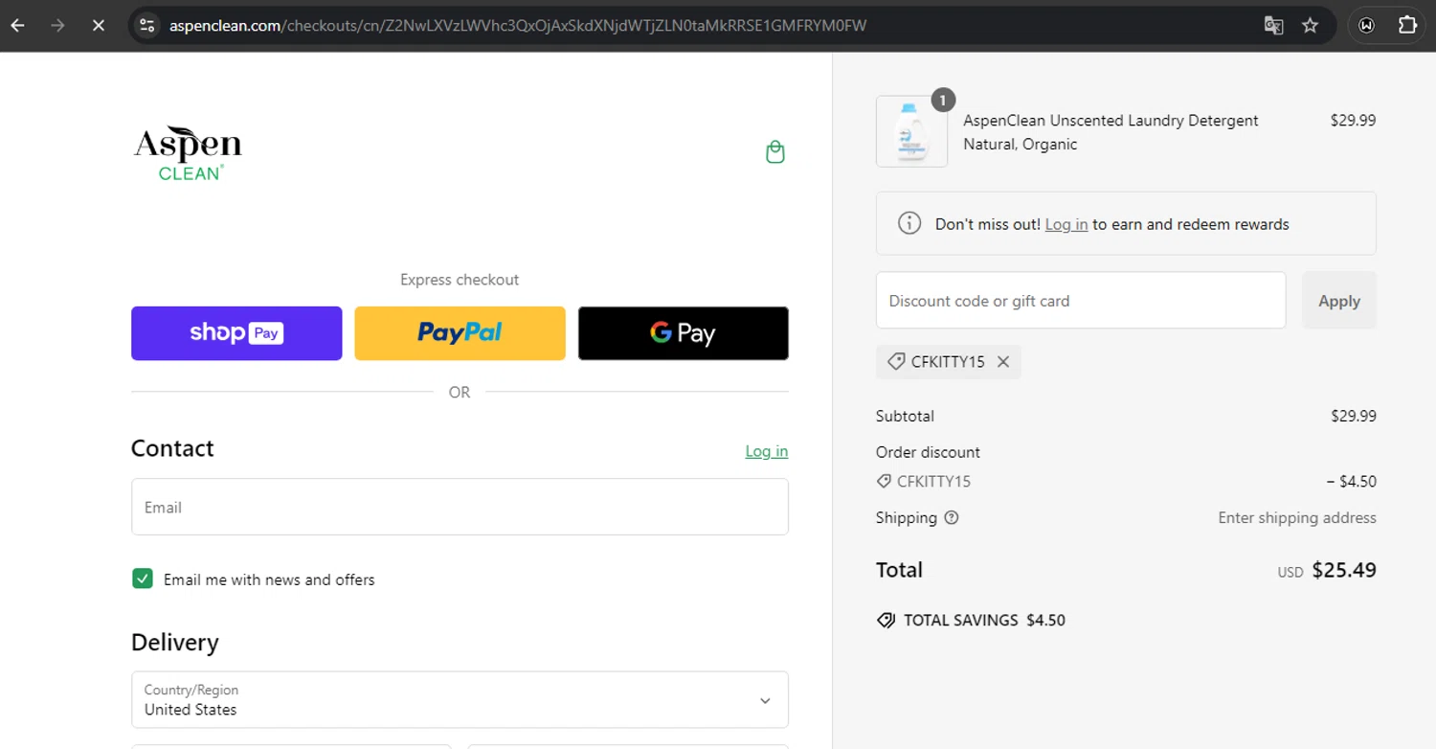The width and height of the screenshot is (1436, 749).
Task: Click the quantity badge 1 on product
Action: pyautogui.click(x=943, y=100)
